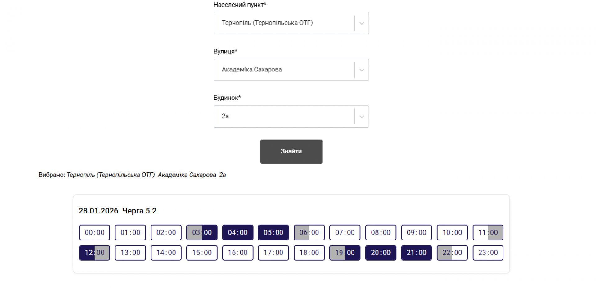Select the 00:00 time slot
Image resolution: width=596 pixels, height=288 pixels.
click(x=95, y=232)
